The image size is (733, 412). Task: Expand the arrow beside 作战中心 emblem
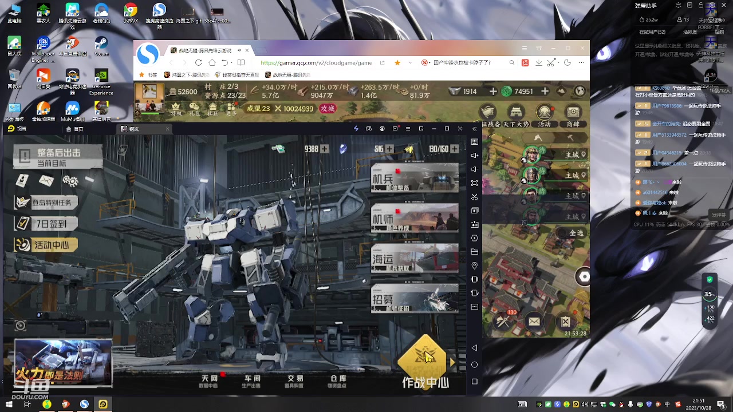coord(452,362)
